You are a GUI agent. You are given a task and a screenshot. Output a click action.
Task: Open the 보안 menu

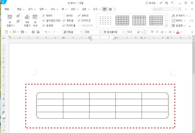point(73,9)
